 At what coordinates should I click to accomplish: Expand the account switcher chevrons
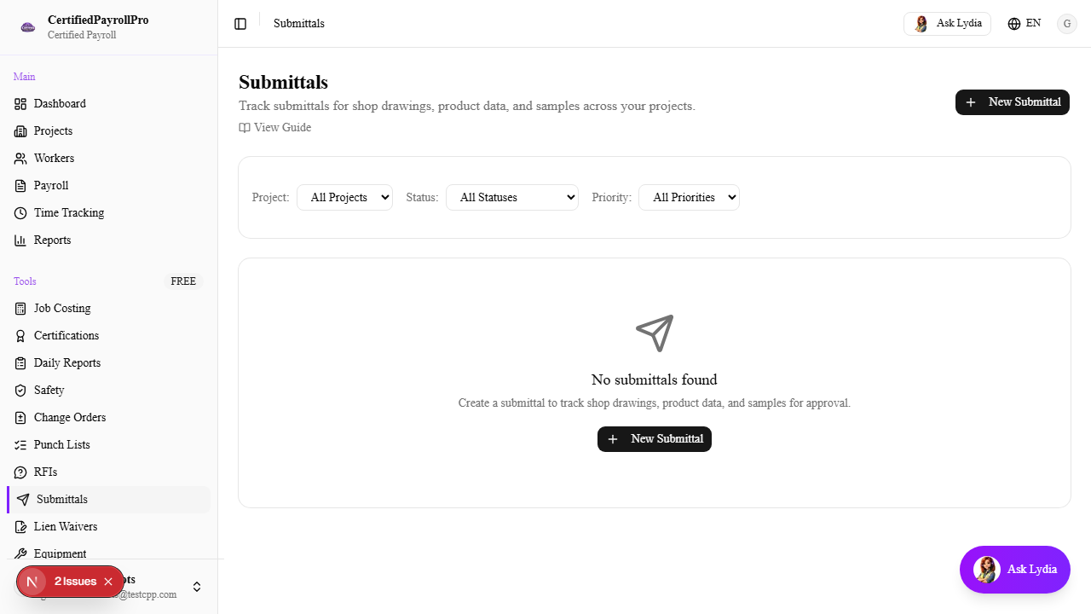click(197, 587)
